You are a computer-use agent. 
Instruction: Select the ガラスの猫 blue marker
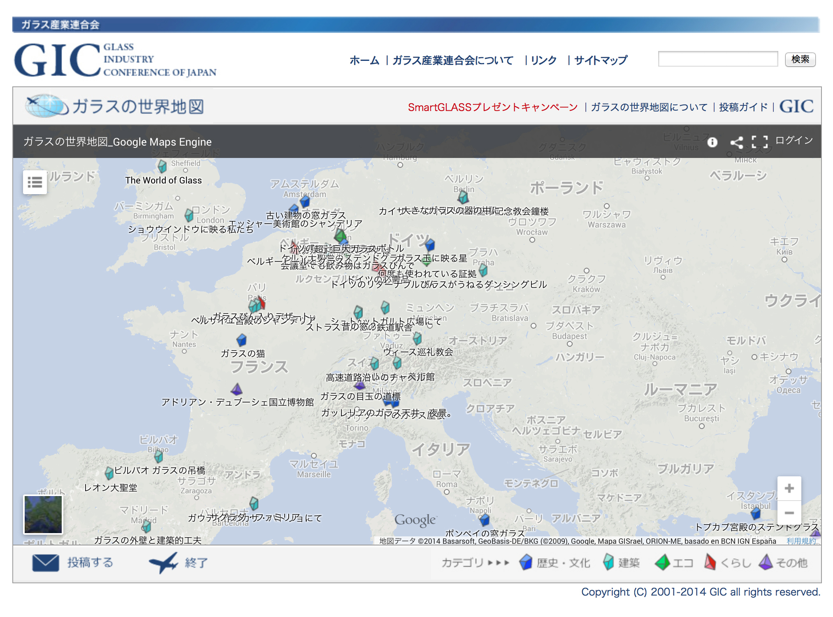[x=241, y=340]
